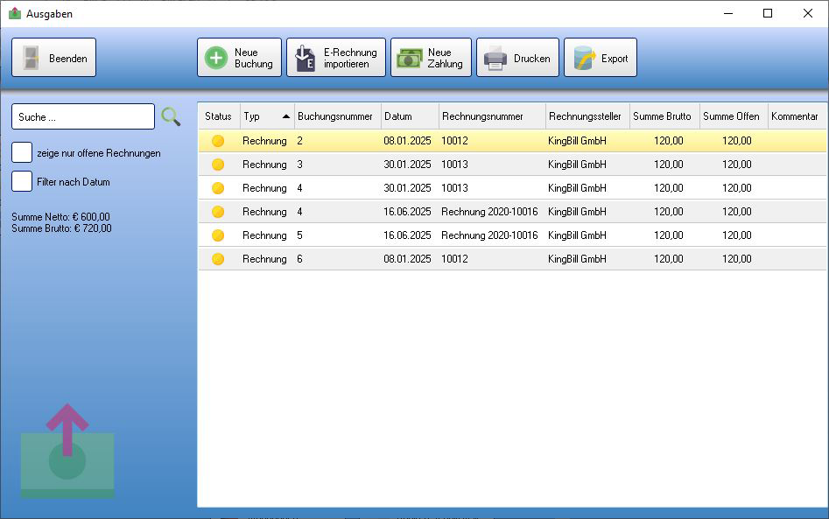Click the Beenden exit button
The width and height of the screenshot is (829, 519).
54,58
